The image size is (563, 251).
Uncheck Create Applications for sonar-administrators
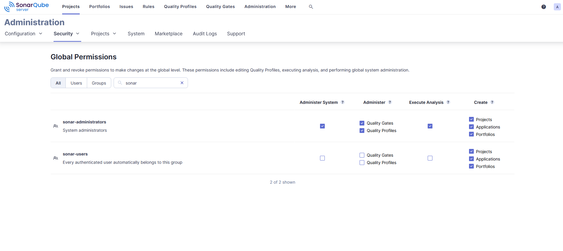coord(471,127)
